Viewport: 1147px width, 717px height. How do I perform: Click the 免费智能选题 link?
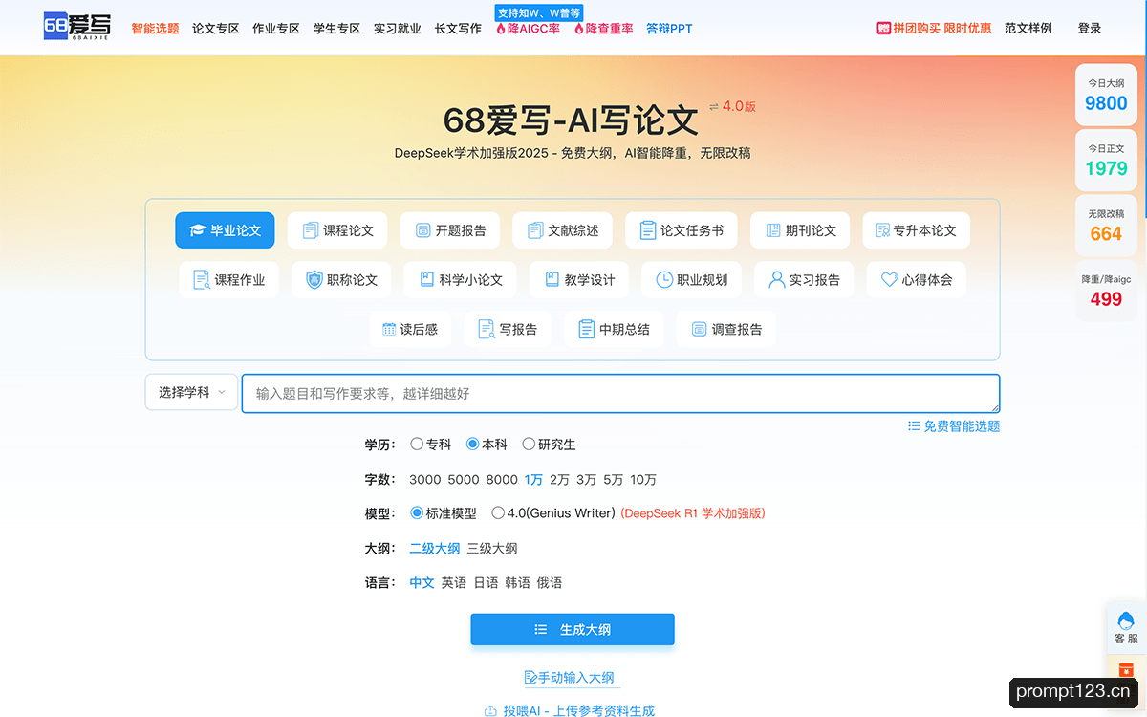point(954,426)
